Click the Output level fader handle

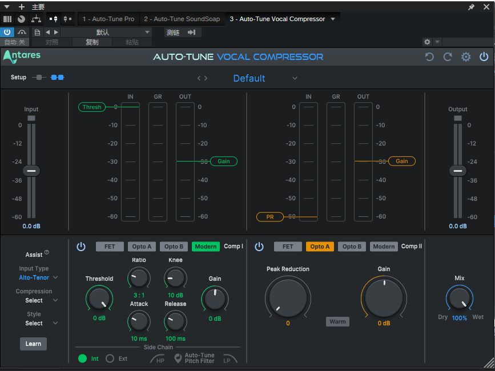click(x=458, y=171)
